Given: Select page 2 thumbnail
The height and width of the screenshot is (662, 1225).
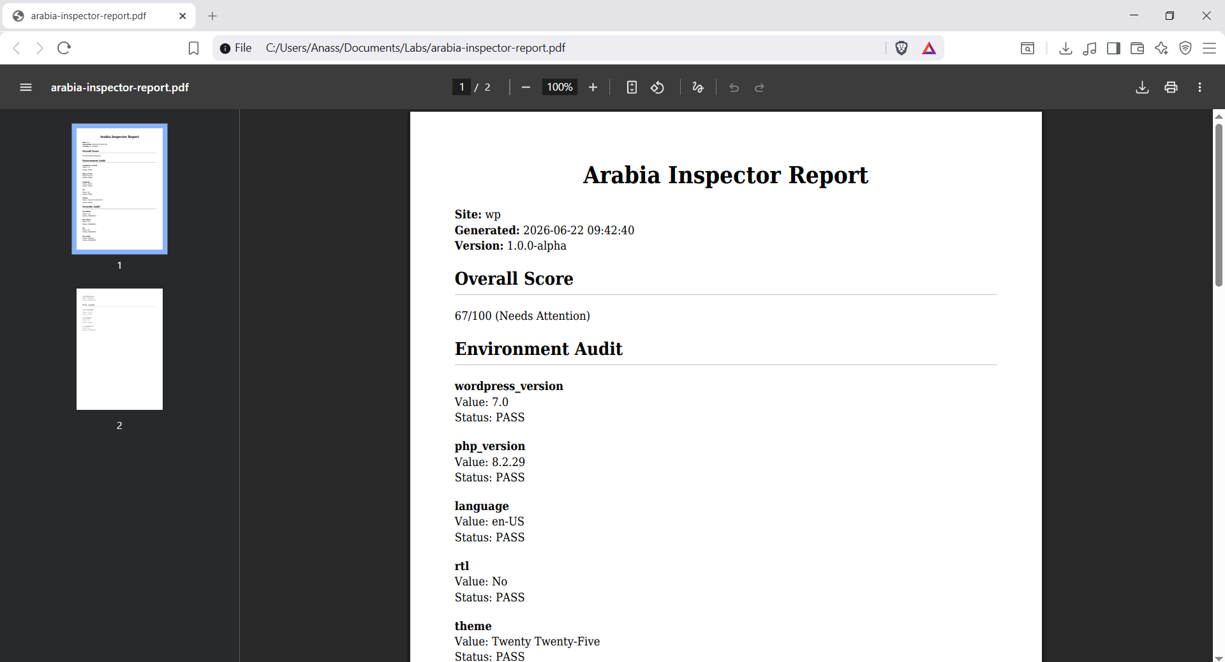Looking at the screenshot, I should pyautogui.click(x=119, y=349).
